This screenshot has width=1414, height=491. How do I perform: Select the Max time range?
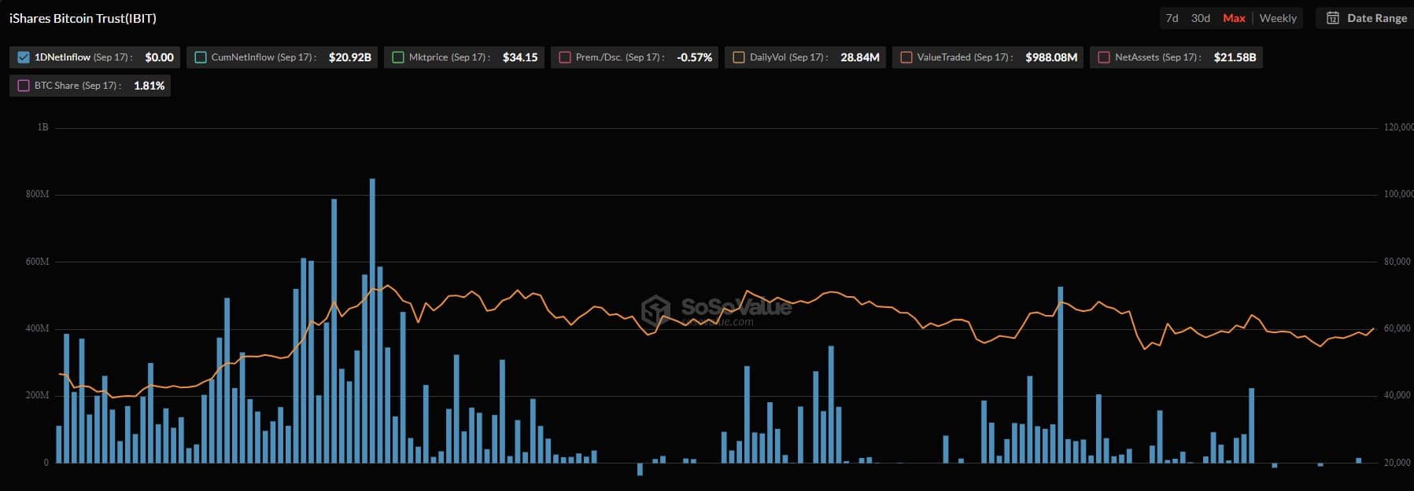pos(1234,18)
